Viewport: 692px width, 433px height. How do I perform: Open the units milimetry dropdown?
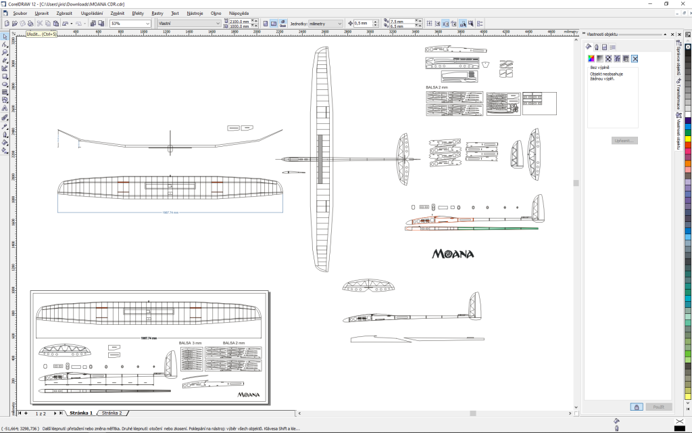[339, 23]
